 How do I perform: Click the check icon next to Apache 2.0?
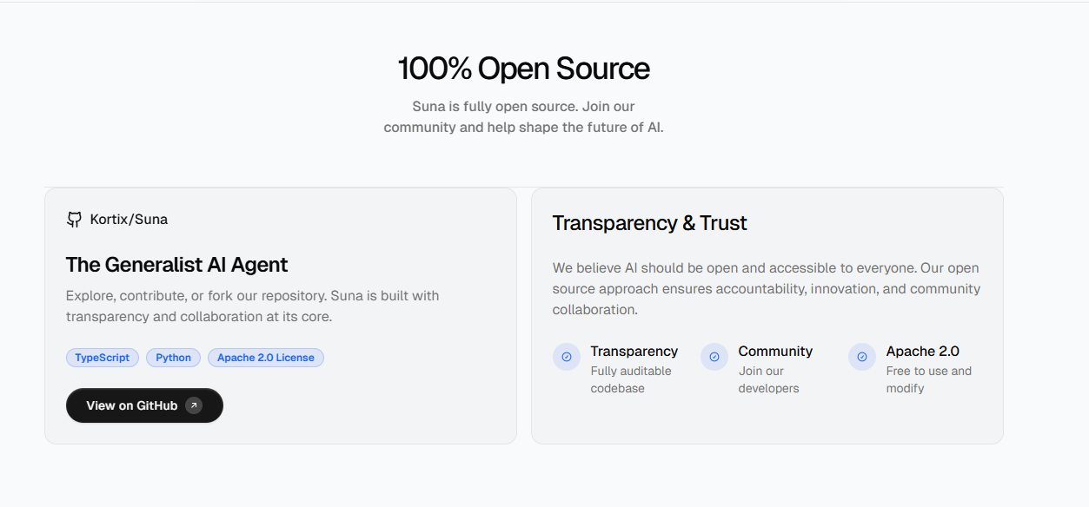coord(862,357)
